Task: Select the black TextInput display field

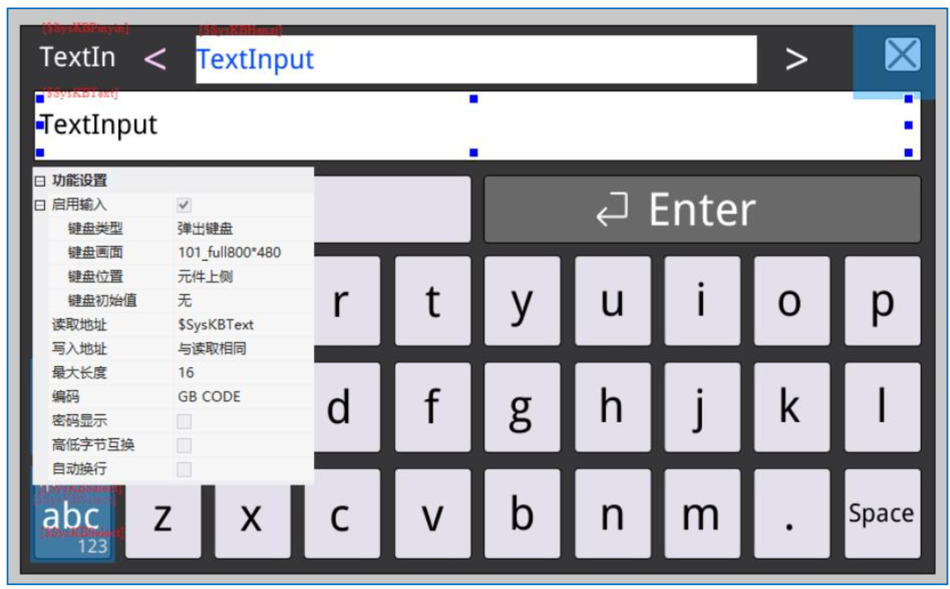Action: point(476,126)
